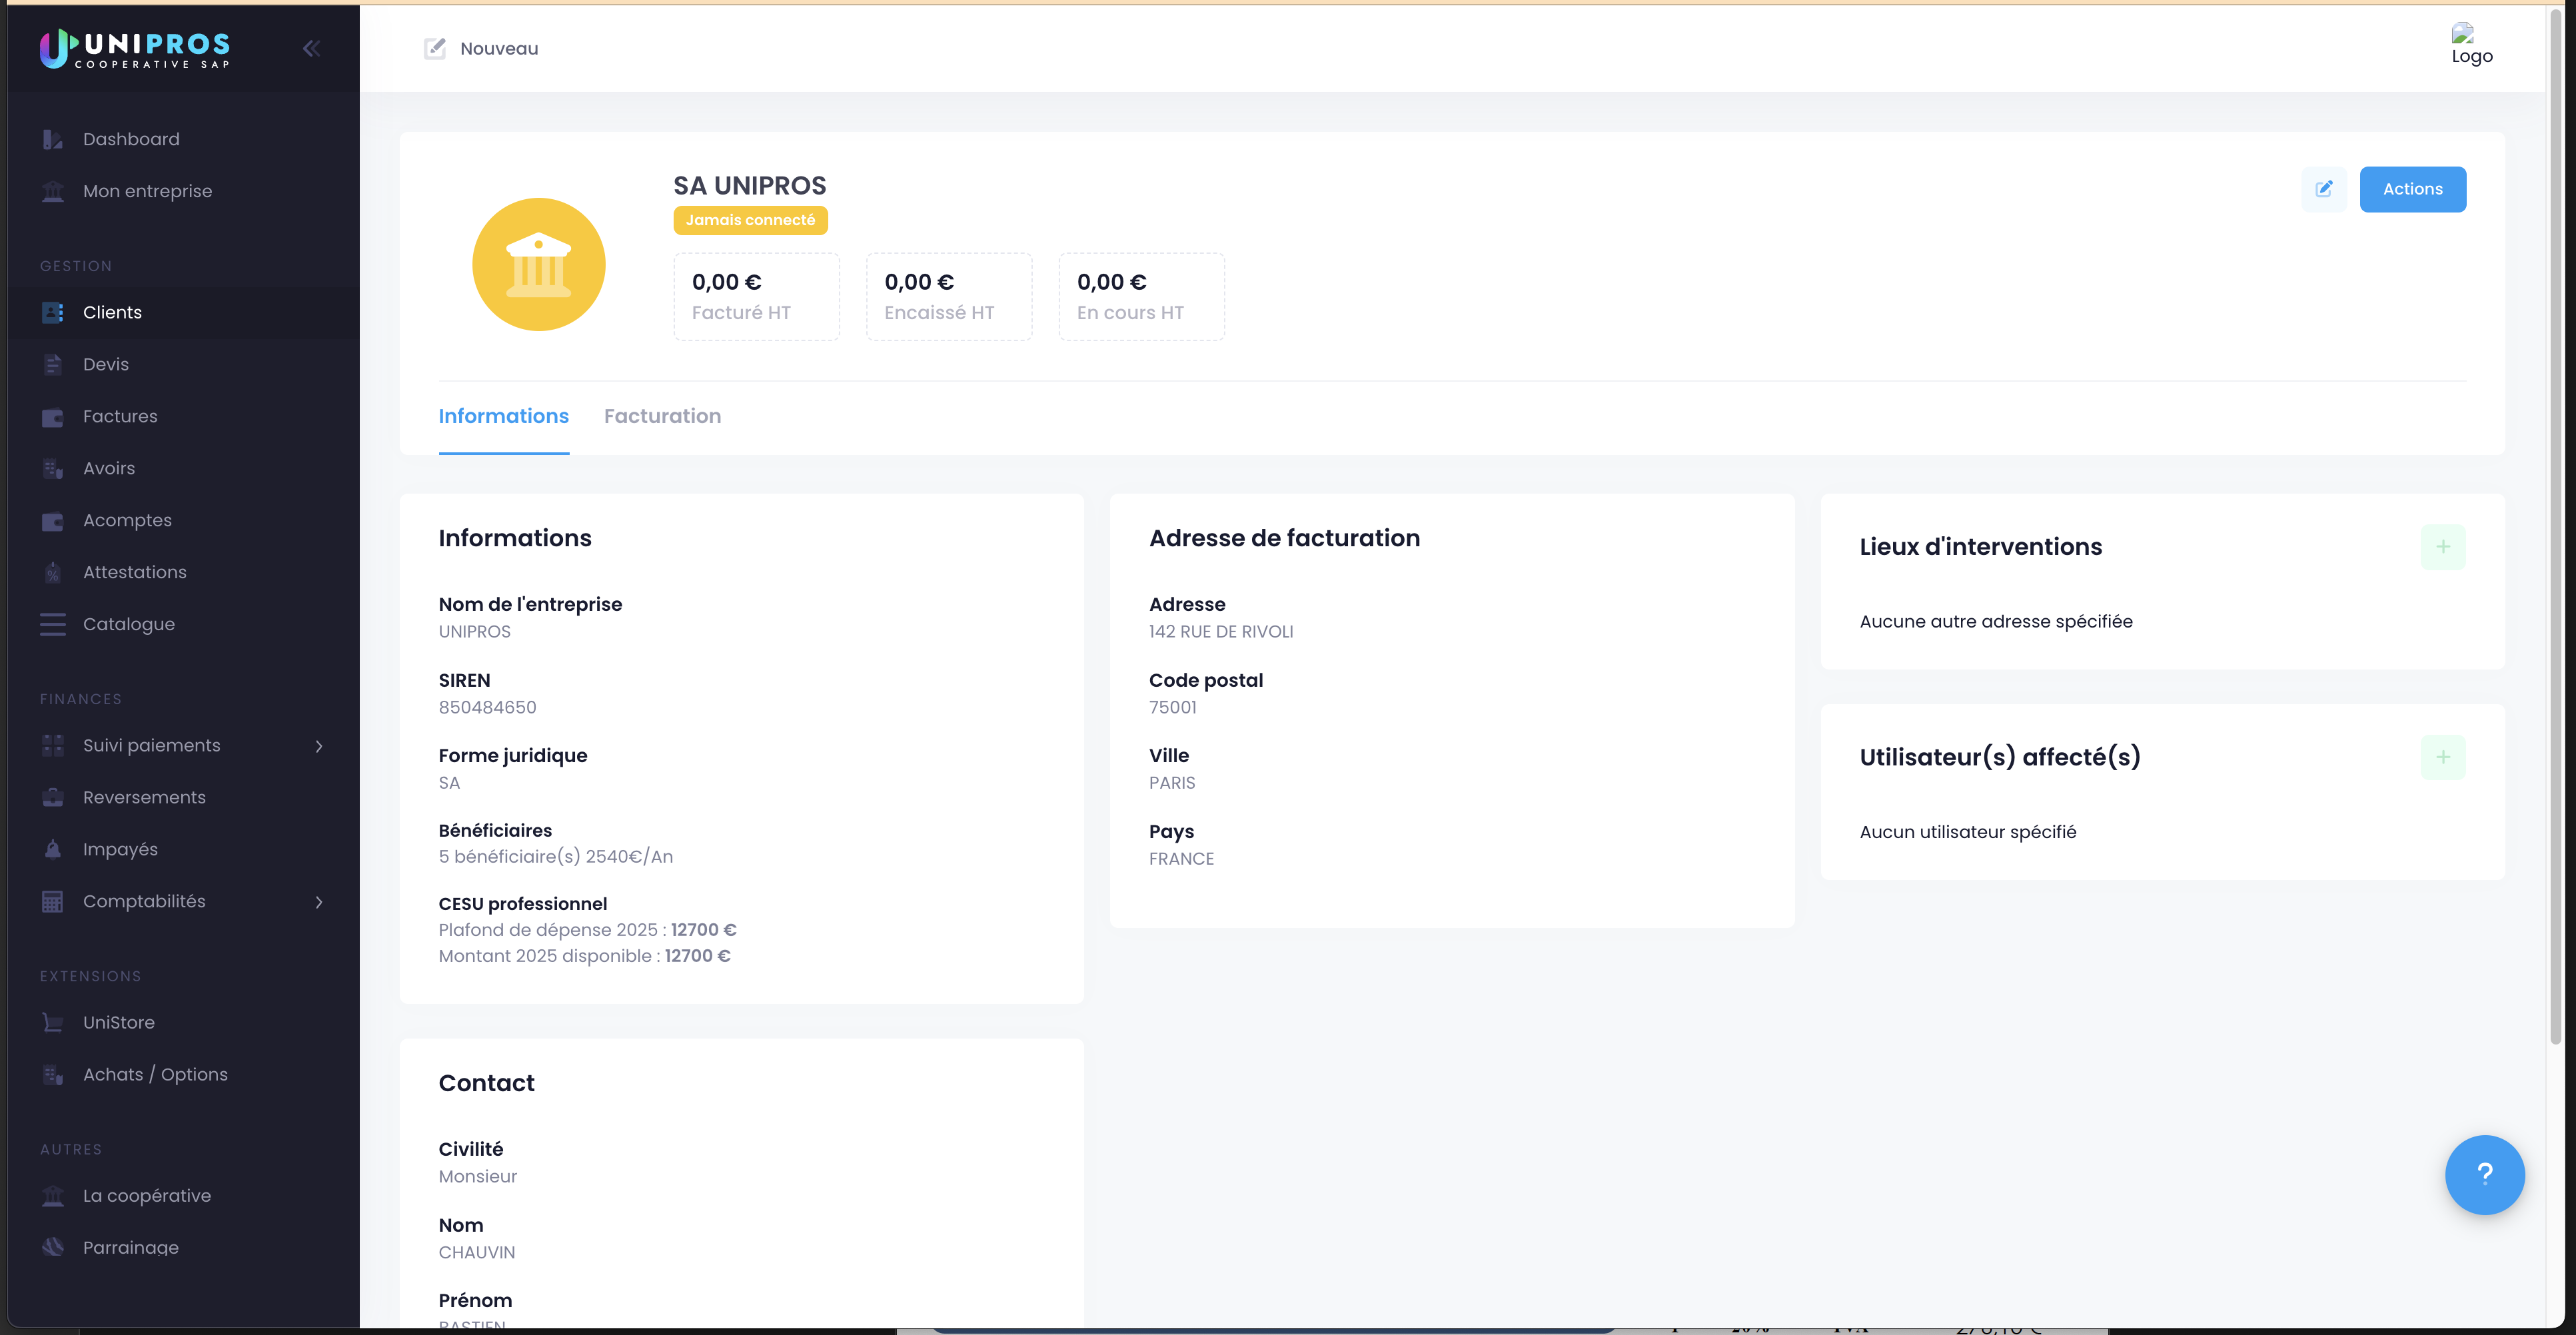Collapse the sidebar with double-chevron icon
Image resolution: width=2576 pixels, height=1335 pixels.
point(311,48)
